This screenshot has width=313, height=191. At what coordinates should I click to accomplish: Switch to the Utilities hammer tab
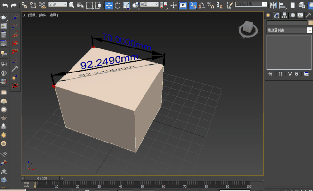[308, 15]
